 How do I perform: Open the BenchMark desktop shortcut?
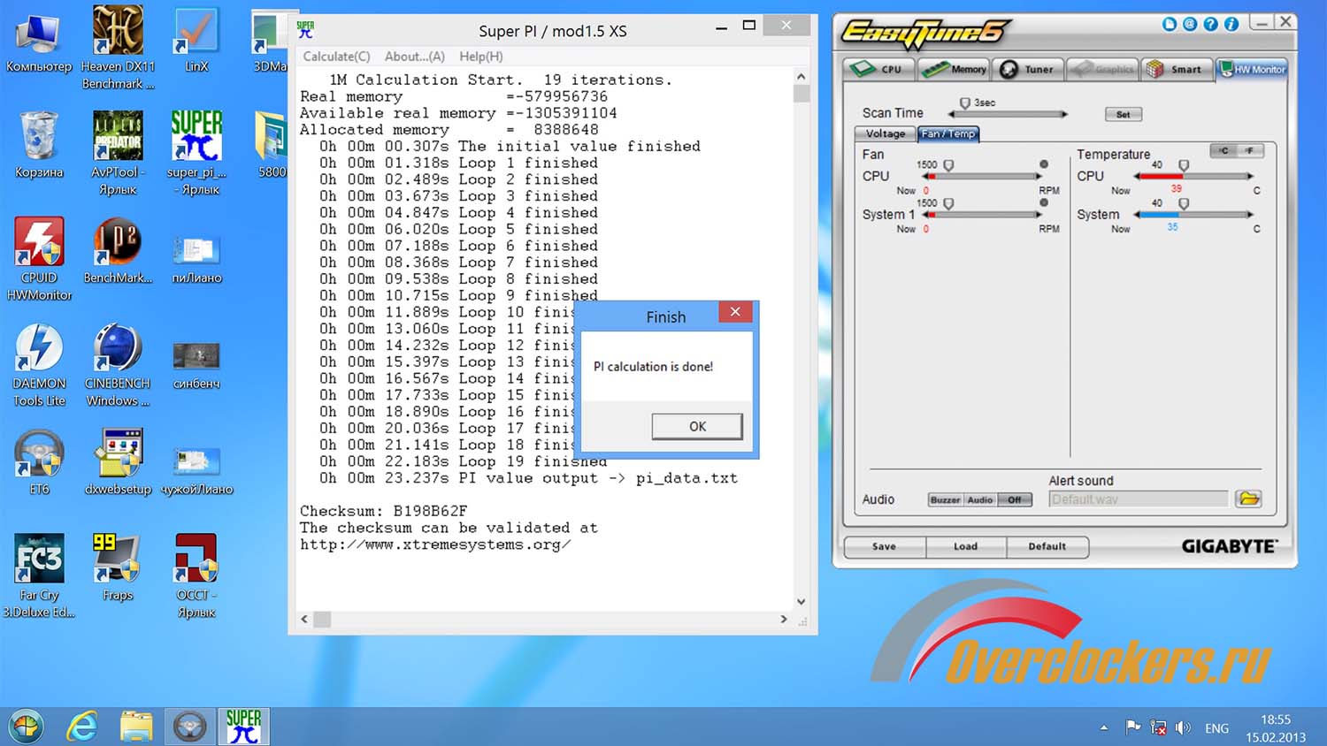[x=118, y=251]
